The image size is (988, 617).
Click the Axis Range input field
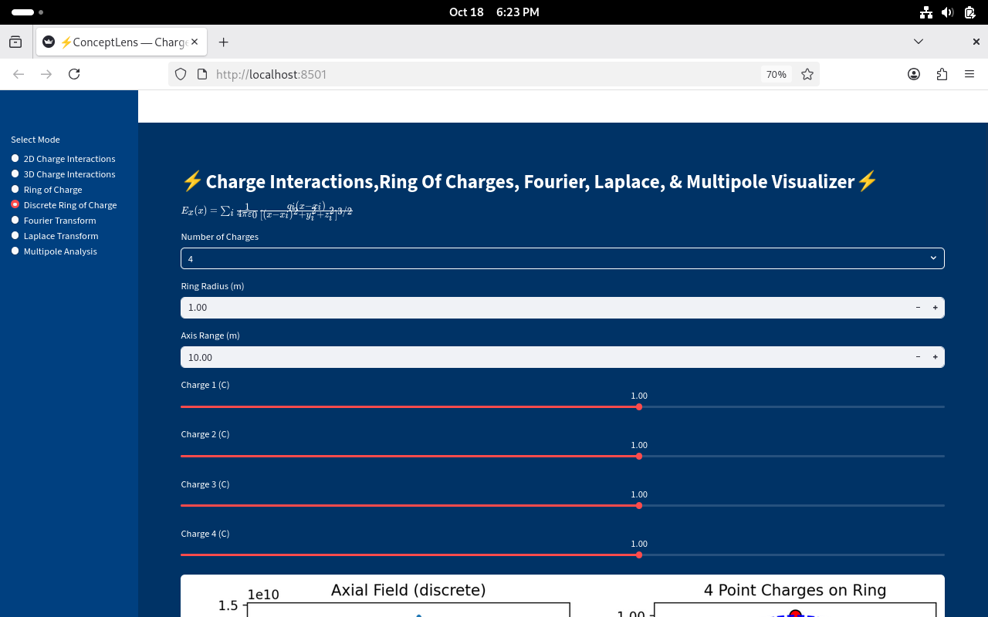[544, 357]
